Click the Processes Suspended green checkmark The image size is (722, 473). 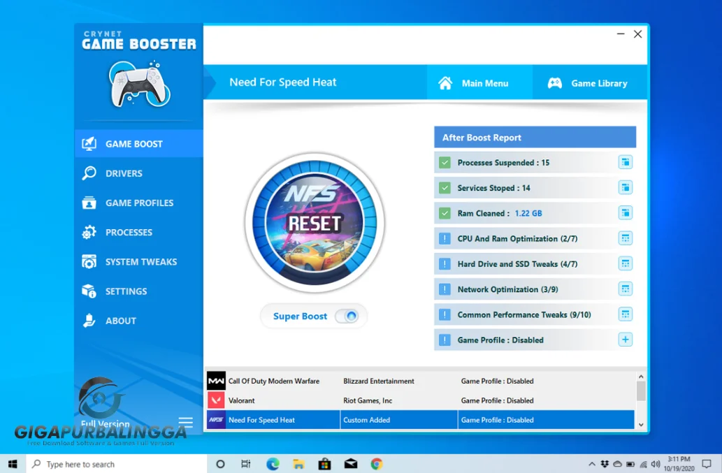coord(445,162)
